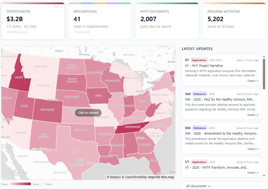Screen dimensions: 268x189
Task: Open the View link on Opportunities card
Action: (58, 7)
